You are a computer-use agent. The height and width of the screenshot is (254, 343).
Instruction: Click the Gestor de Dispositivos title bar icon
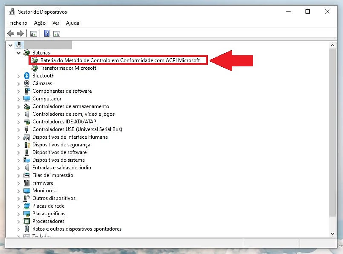12,12
